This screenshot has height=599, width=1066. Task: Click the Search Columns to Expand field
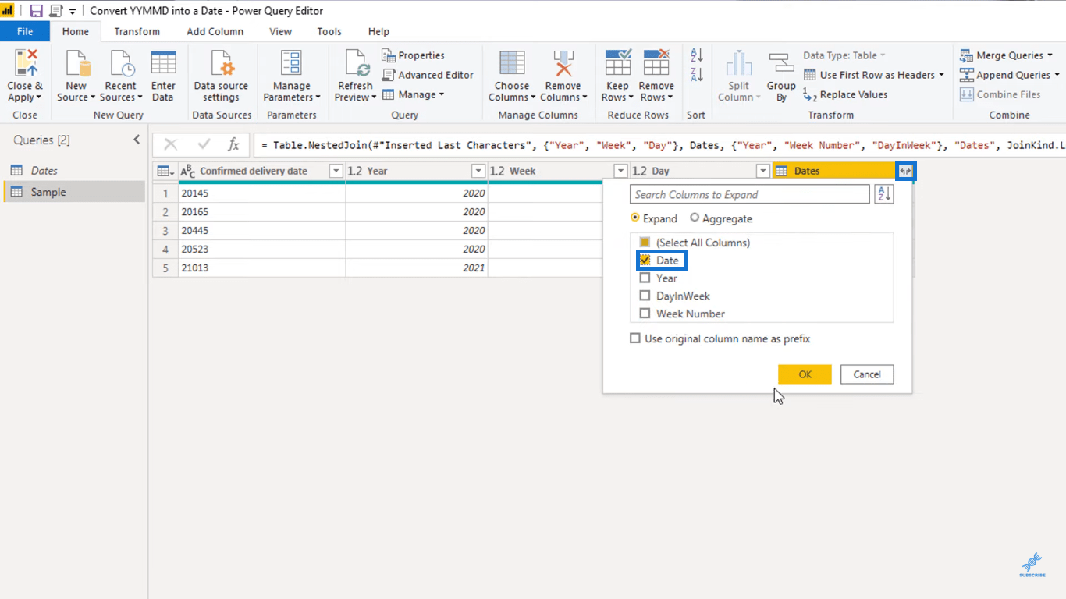(749, 194)
